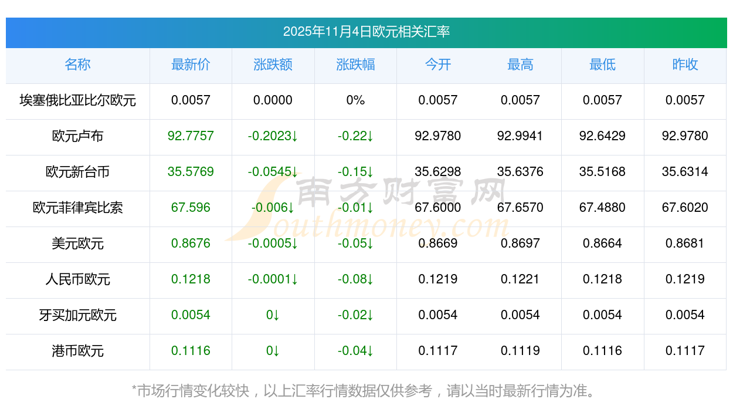This screenshot has width=733, height=409.
Task: Select the 涨跌幅 column header
Action: tap(355, 65)
